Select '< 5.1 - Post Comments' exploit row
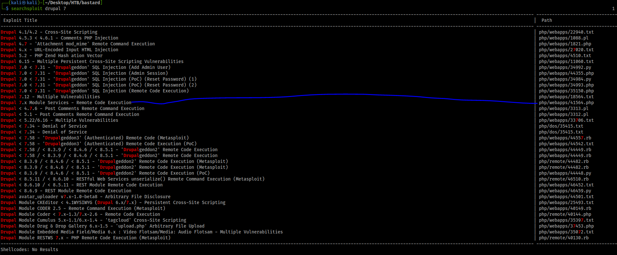This screenshot has height=255, width=617. [70, 114]
